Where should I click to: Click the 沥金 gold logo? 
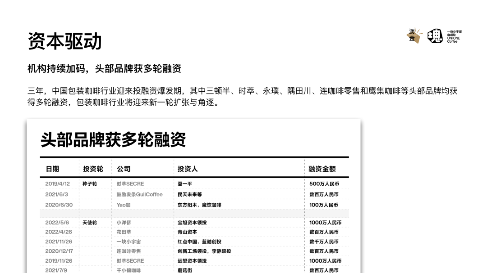click(413, 36)
